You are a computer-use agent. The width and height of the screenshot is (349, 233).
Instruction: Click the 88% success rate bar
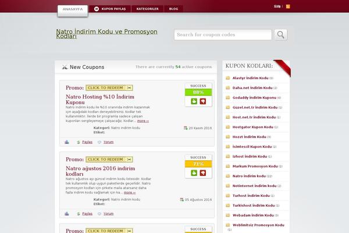click(198, 92)
